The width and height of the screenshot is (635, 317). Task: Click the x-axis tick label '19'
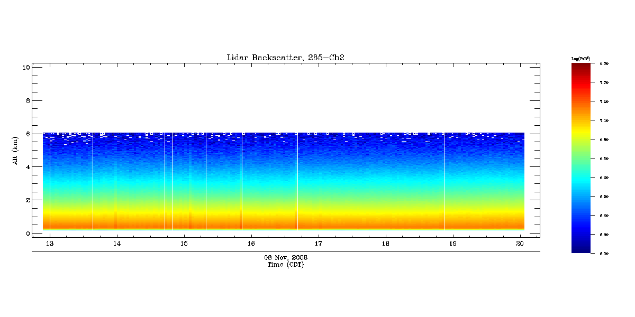point(453,244)
